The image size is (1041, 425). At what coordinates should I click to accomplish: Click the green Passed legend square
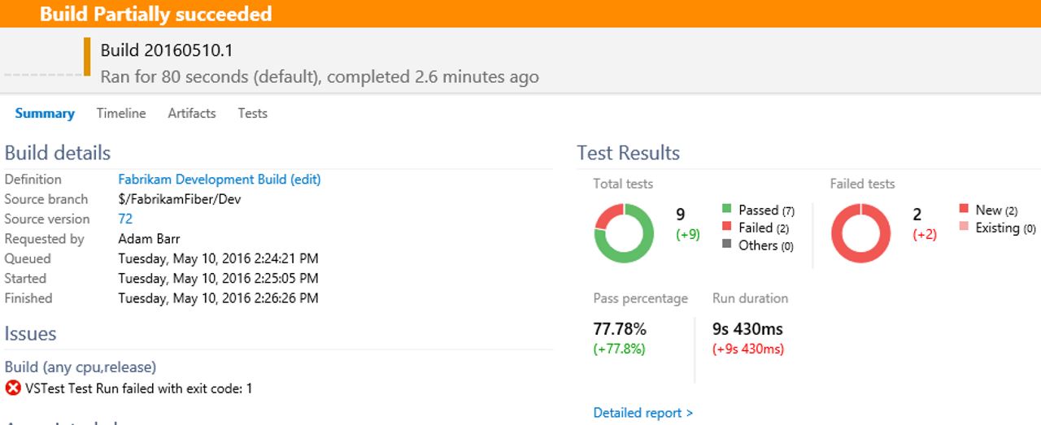(x=727, y=210)
